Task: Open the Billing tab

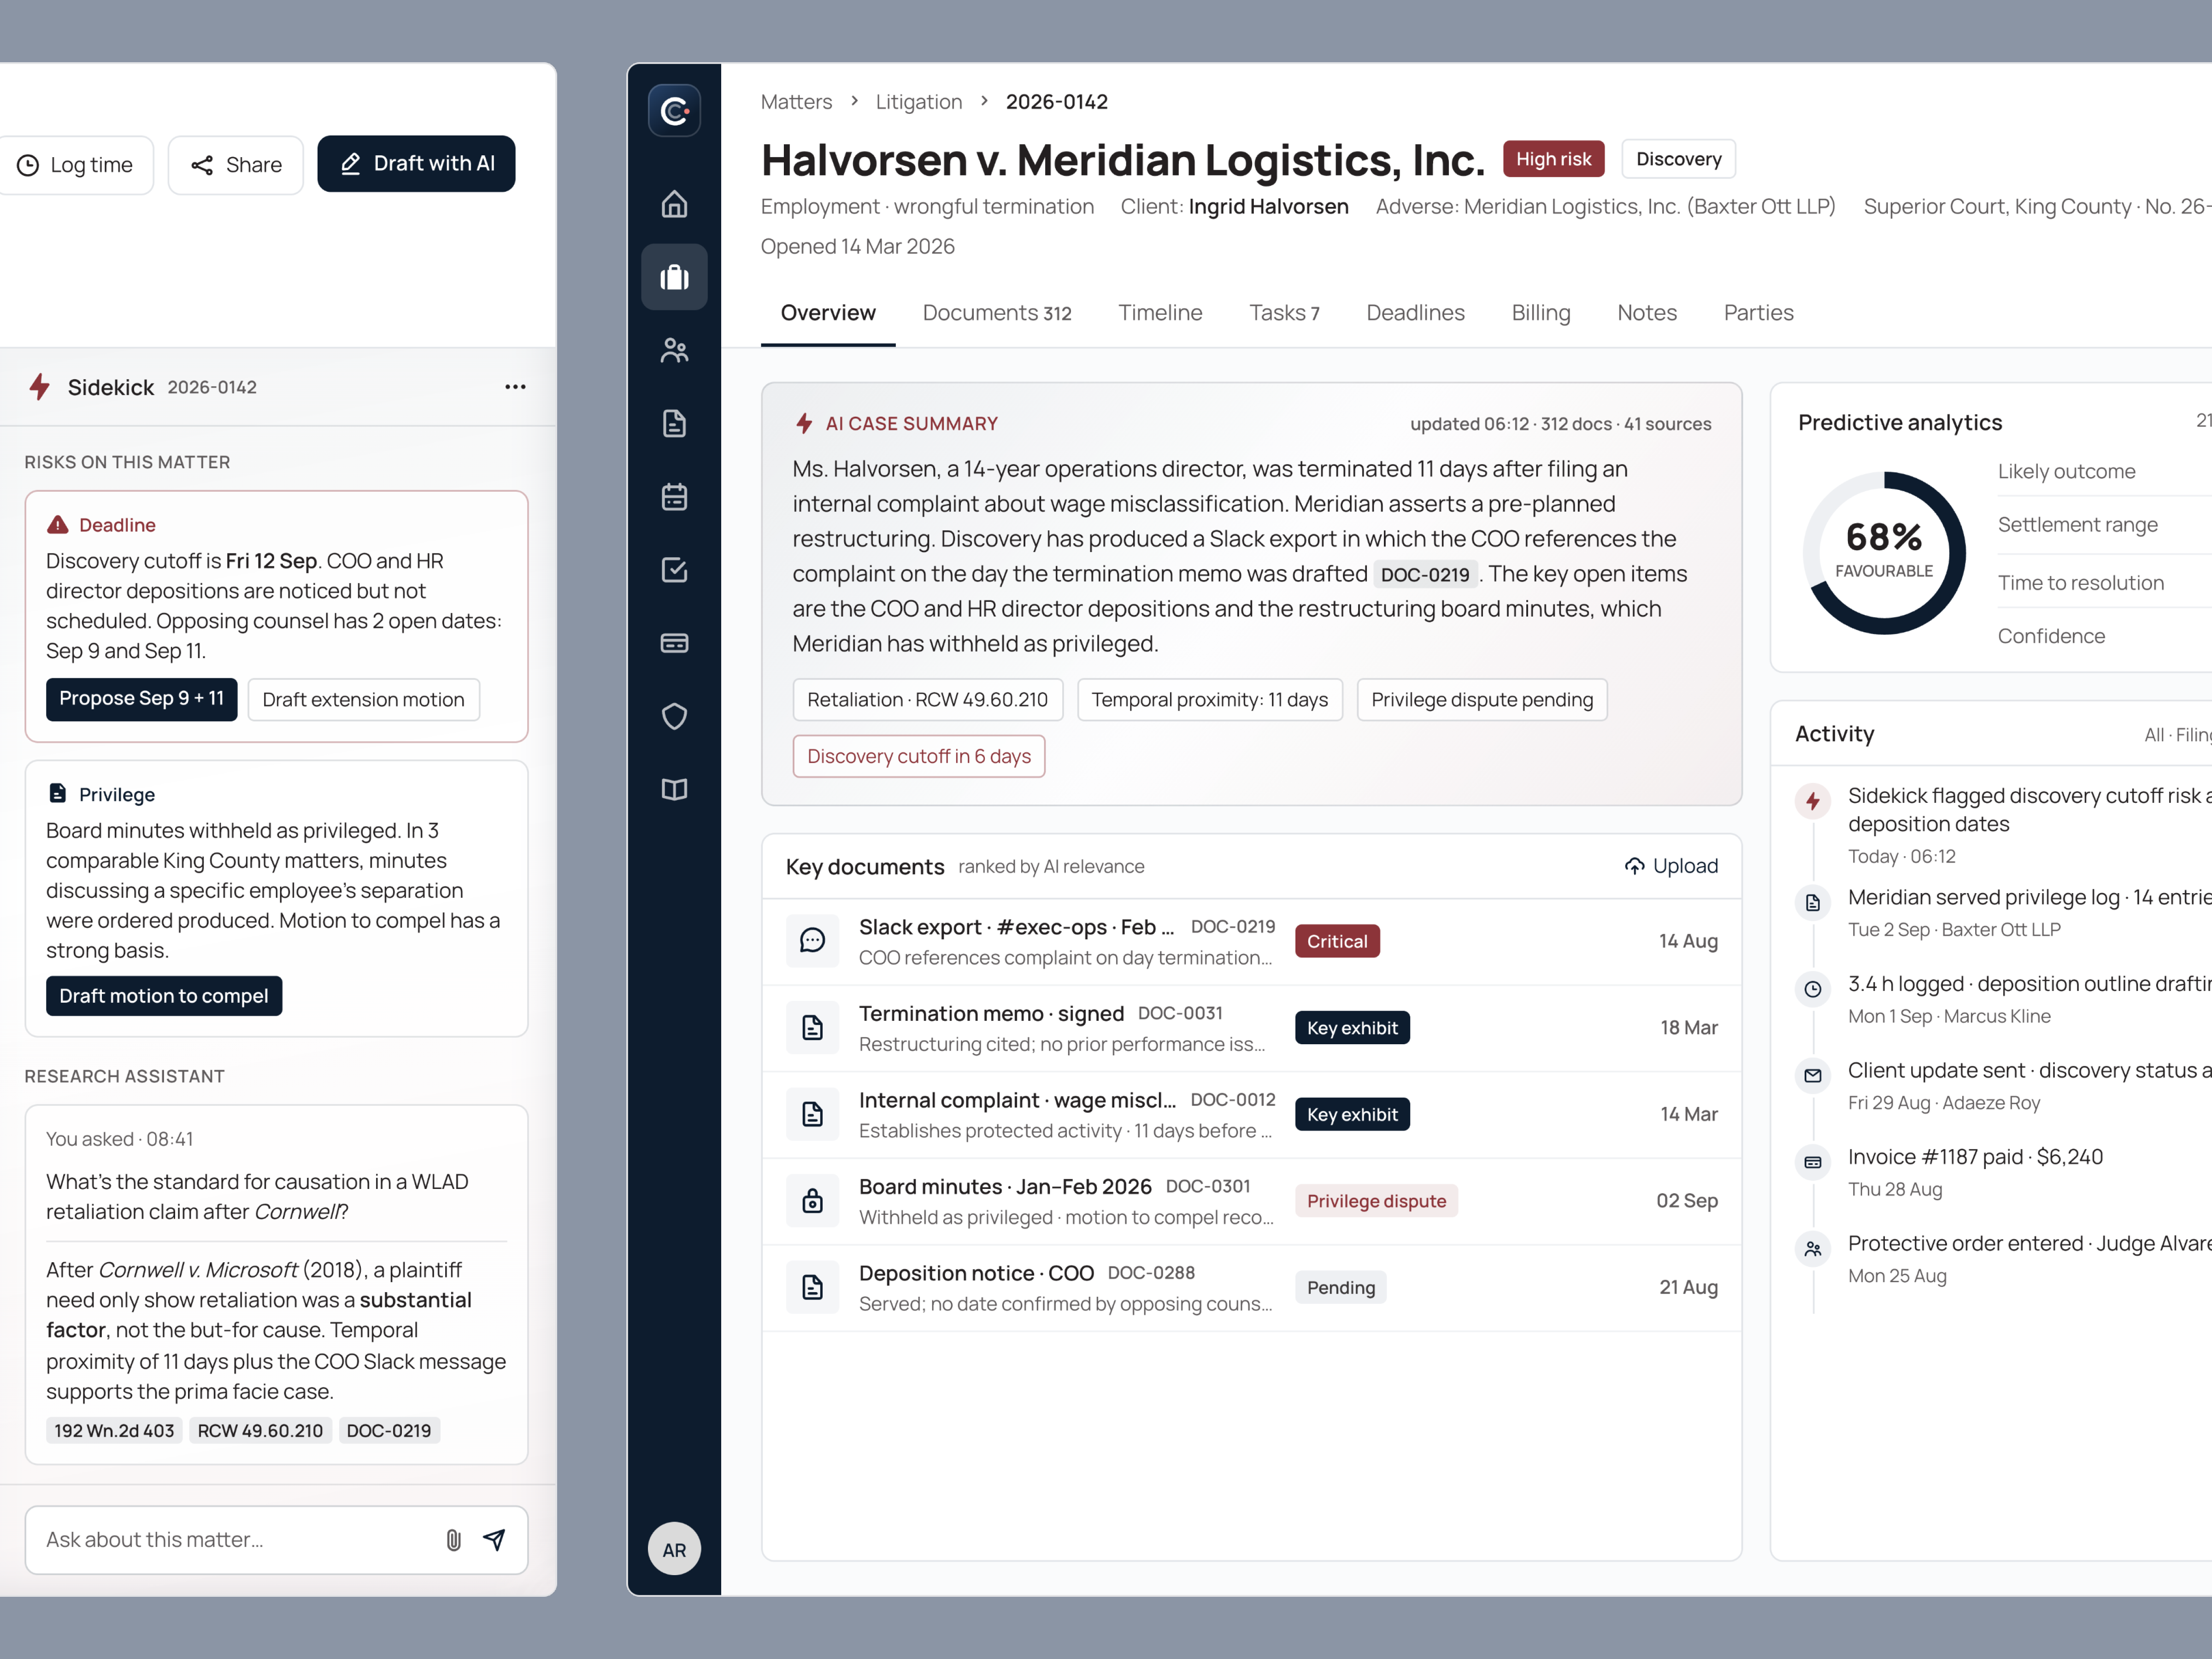Action: pyautogui.click(x=1541, y=313)
